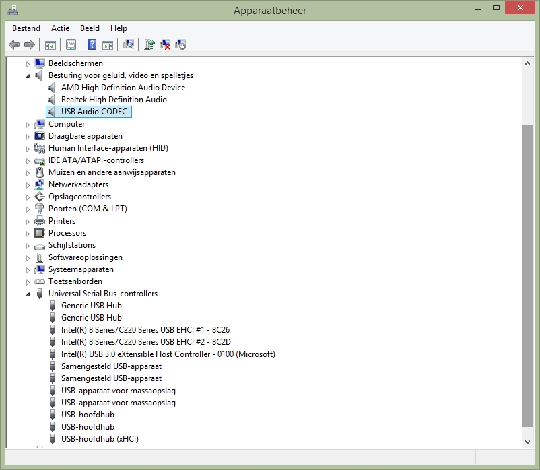Select Intel(R) USB EHCI #2 - 8C2D
This screenshot has width=540, height=470.
coord(146,342)
